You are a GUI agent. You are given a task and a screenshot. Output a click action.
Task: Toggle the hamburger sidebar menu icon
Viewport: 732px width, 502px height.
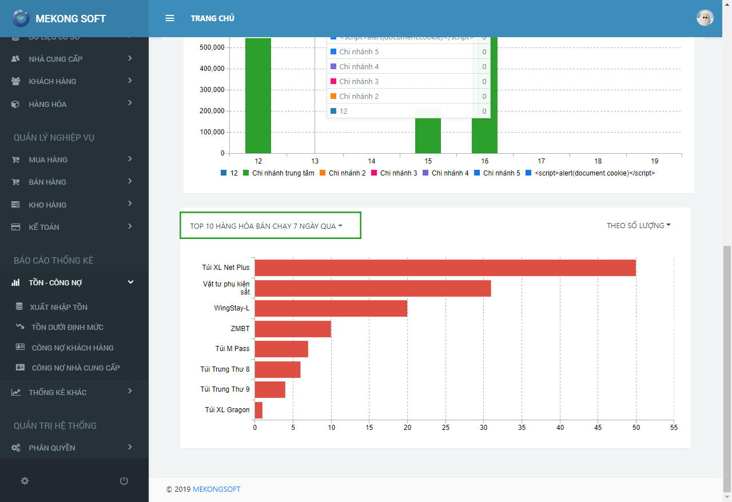point(169,18)
